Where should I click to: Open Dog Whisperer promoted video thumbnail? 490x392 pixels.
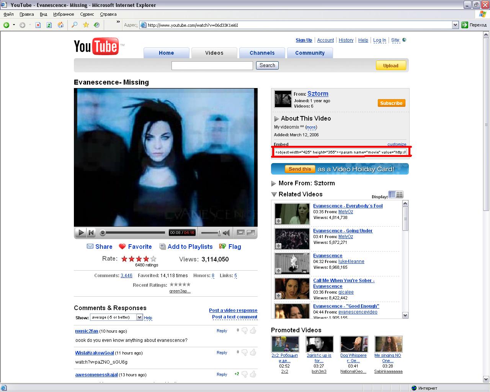[x=354, y=344]
